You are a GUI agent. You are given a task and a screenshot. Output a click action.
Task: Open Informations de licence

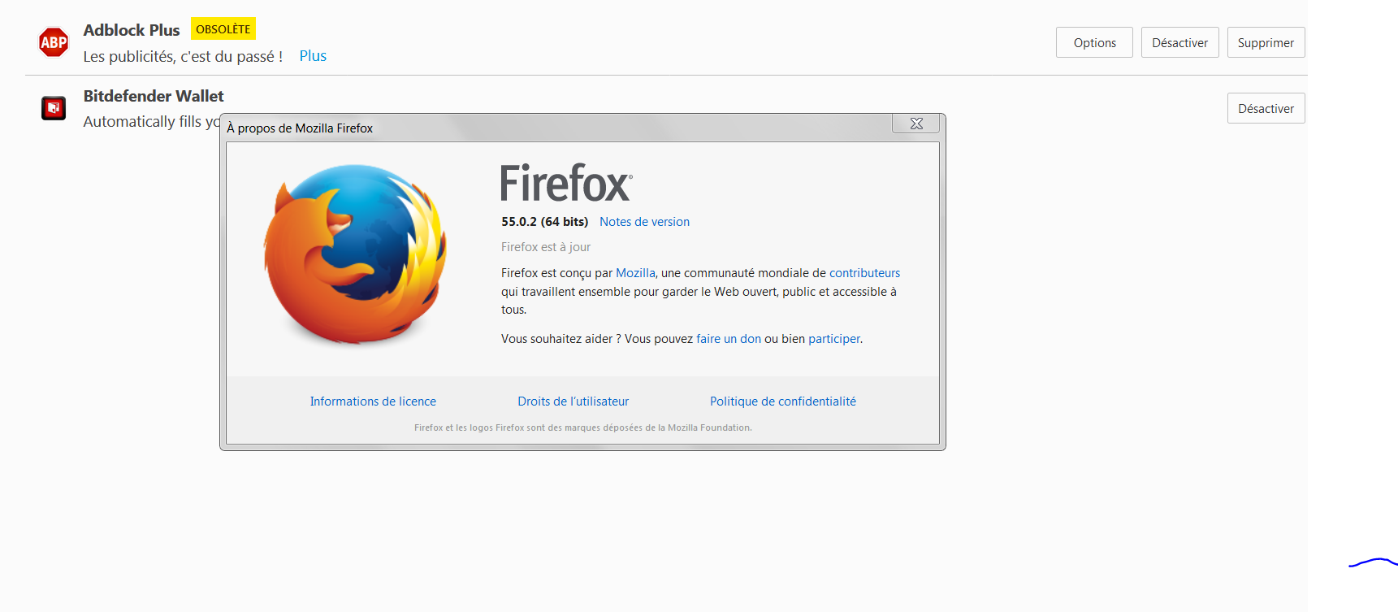coord(373,401)
